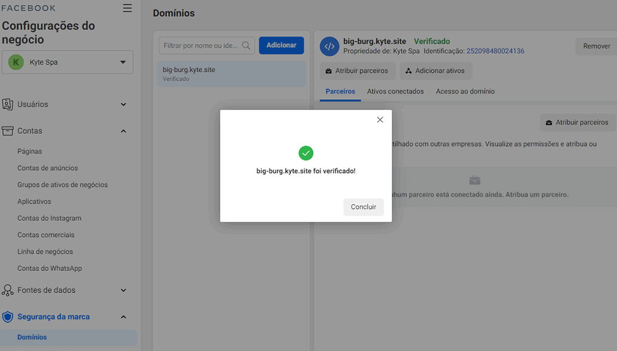Viewport: 617px width, 351px height.
Task: Click the briefcase icon in empty partners area
Action: pos(475,180)
